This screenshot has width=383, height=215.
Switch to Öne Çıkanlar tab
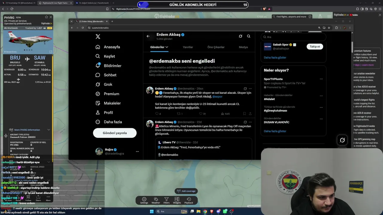click(x=216, y=47)
